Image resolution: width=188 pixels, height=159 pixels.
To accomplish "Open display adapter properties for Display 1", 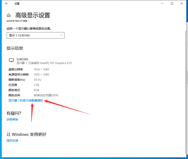I will [x=26, y=101].
